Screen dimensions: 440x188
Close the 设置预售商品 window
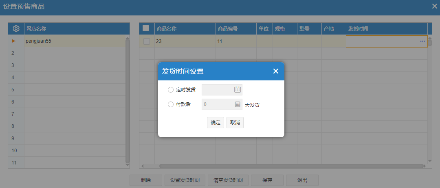point(435,6)
